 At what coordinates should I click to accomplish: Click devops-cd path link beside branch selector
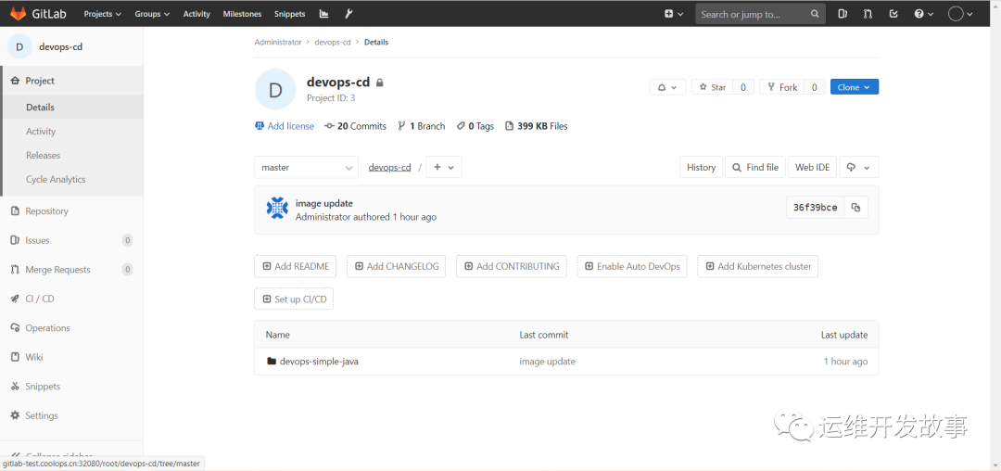[389, 167]
